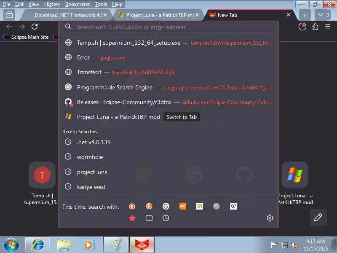The height and width of the screenshot is (253, 337).
Task: Open the Help menu
Action: pyautogui.click(x=117, y=4)
